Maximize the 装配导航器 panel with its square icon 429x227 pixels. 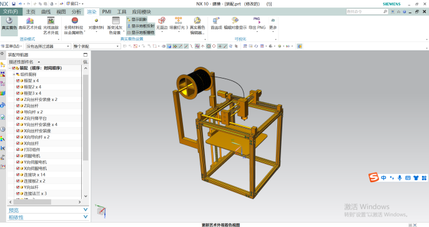pos(86,55)
